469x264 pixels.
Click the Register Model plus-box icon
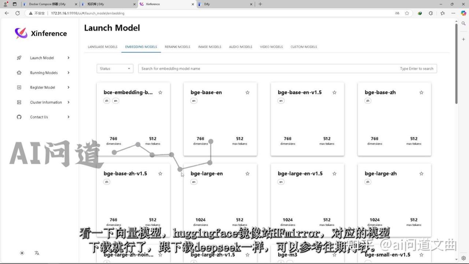click(x=19, y=87)
